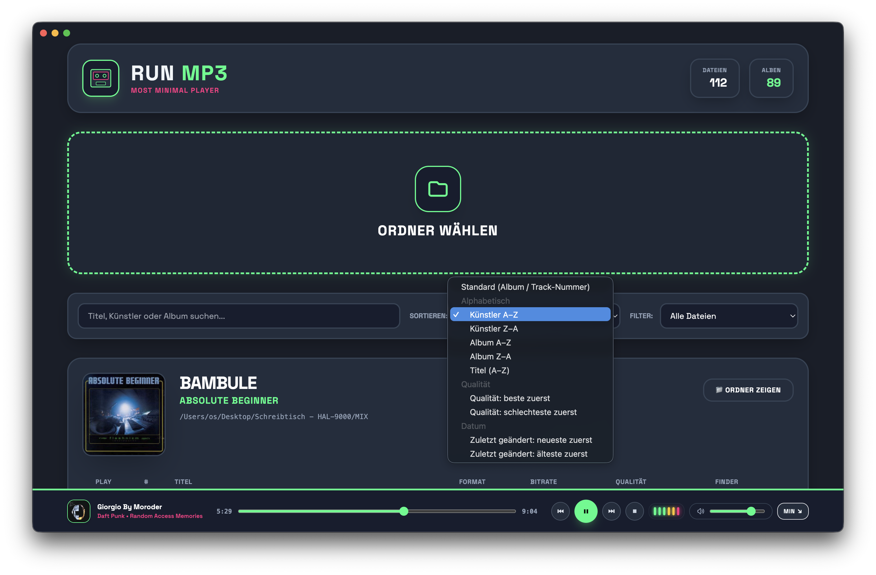Click the Absolute Beginner album cover
Screen dimensions: 876x575
[x=124, y=414]
